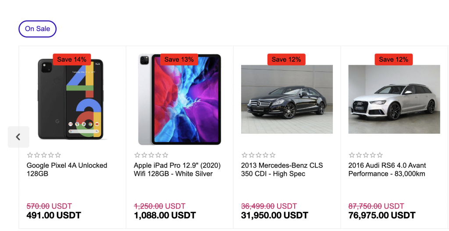The height and width of the screenshot is (231, 449).
Task: Select the On Sale filter pill
Action: click(x=37, y=29)
